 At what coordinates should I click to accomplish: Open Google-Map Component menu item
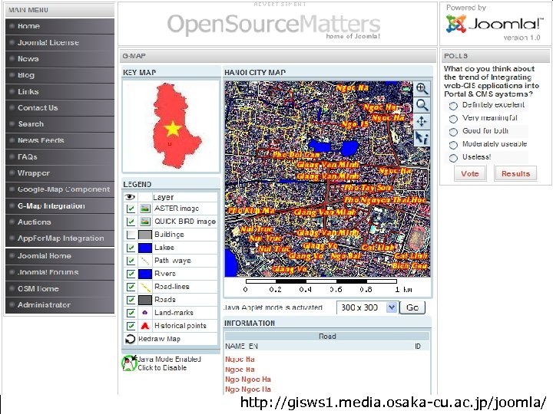60,189
